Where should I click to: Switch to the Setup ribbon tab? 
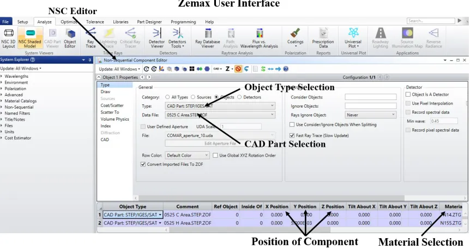(22, 22)
